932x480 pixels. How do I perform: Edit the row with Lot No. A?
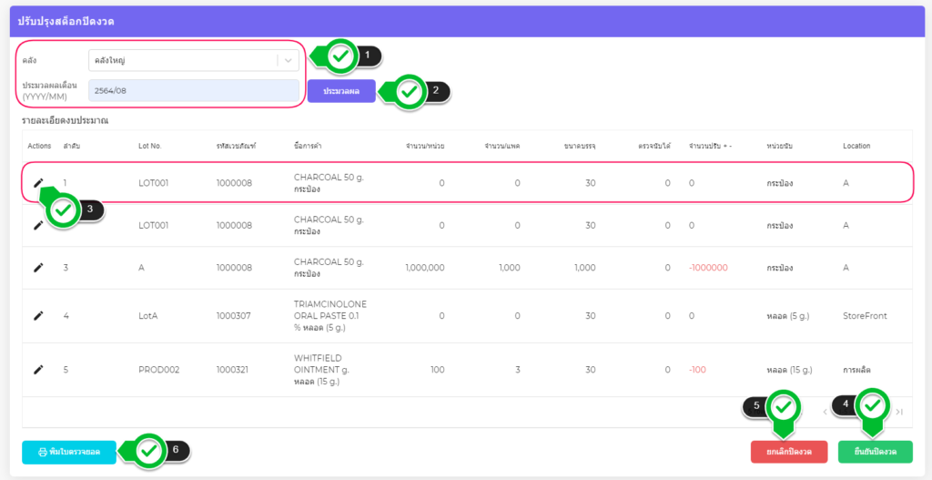38,268
